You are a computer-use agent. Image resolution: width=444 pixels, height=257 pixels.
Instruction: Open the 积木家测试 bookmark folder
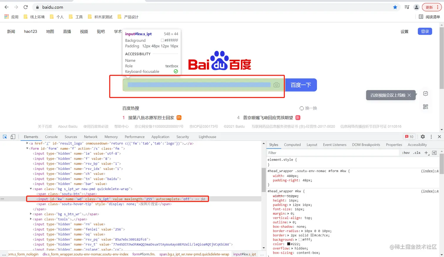coord(100,17)
